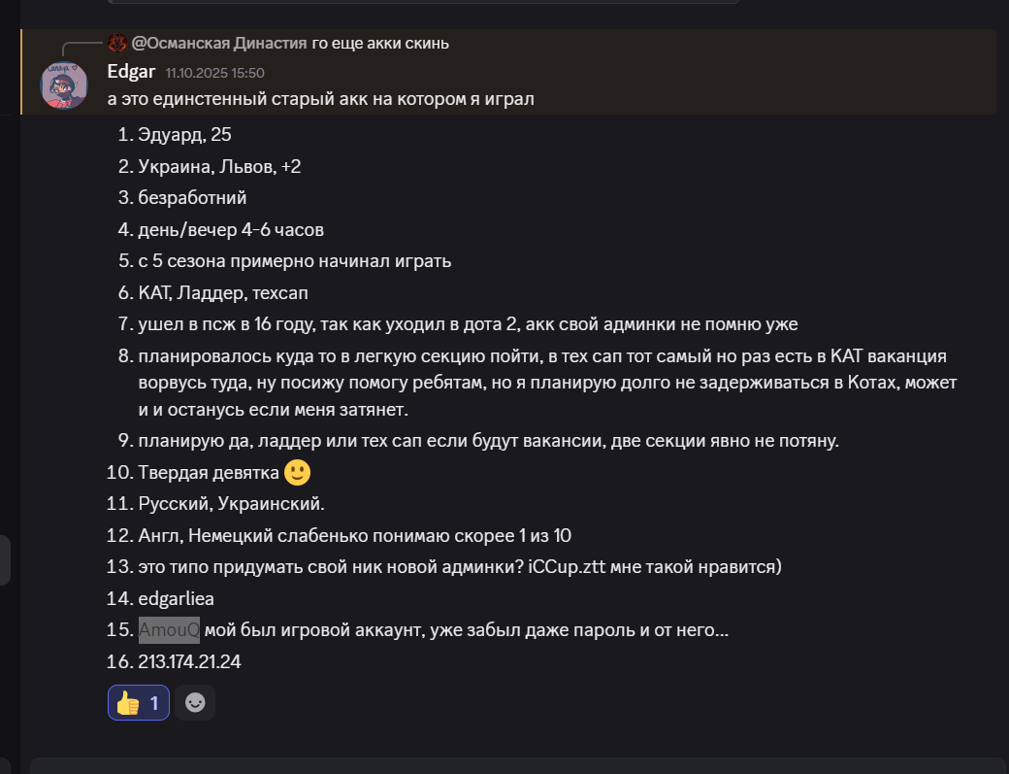Viewport: 1009px width, 774px height.
Task: Click the @Османская Династия mention
Action: coord(219,43)
